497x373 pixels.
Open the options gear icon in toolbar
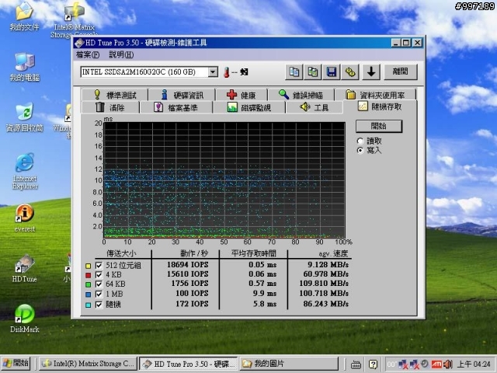click(x=350, y=72)
